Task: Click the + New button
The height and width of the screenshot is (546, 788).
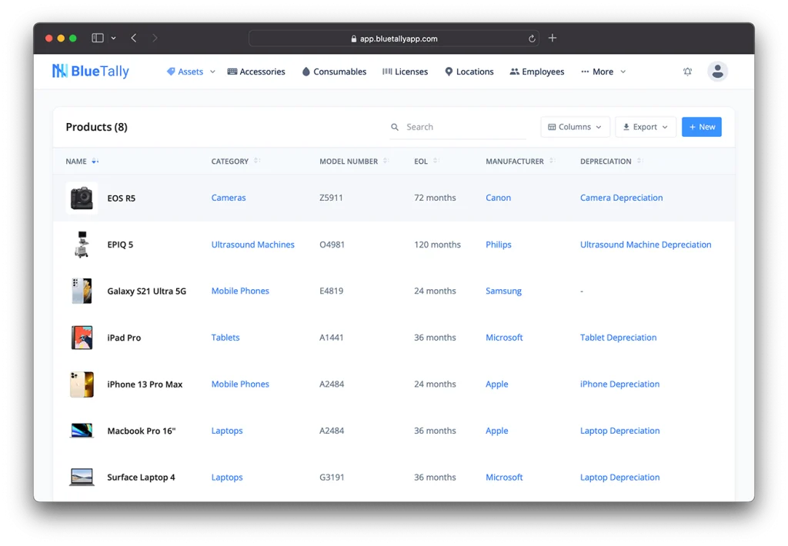Action: [x=702, y=127]
